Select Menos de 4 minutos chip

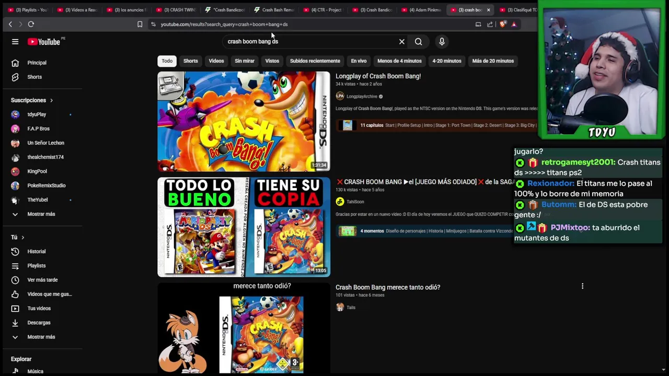399,61
